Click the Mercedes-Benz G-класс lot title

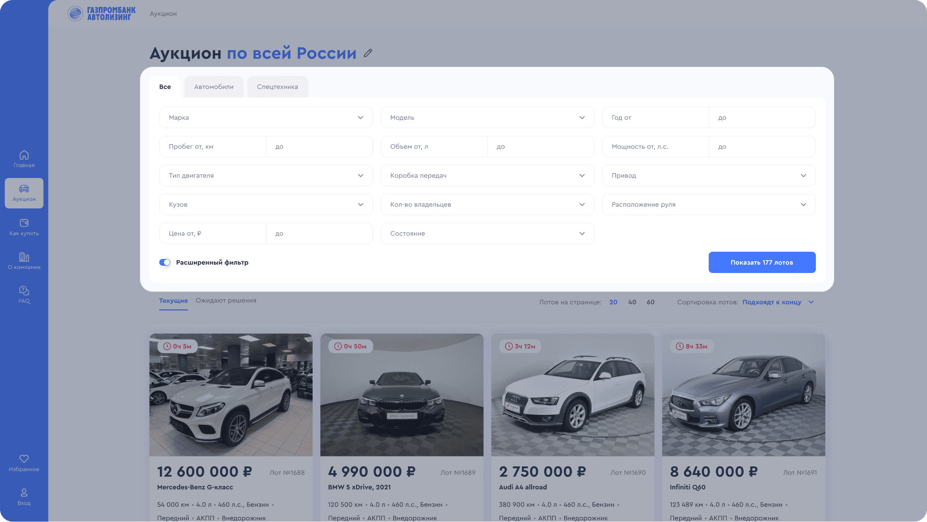(195, 487)
